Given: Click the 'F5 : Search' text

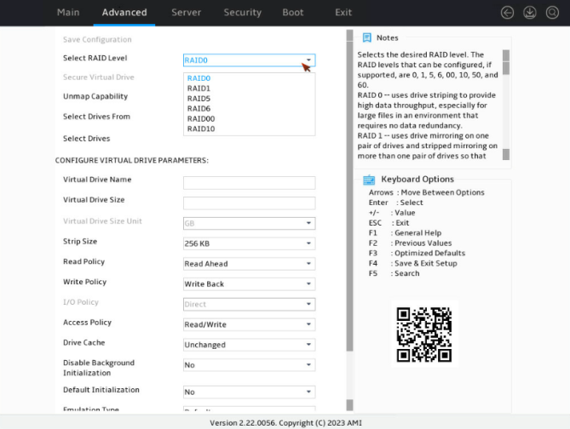Looking at the screenshot, I should 394,273.
